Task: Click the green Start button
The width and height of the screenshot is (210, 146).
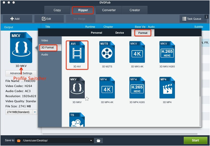Action: [196, 140]
